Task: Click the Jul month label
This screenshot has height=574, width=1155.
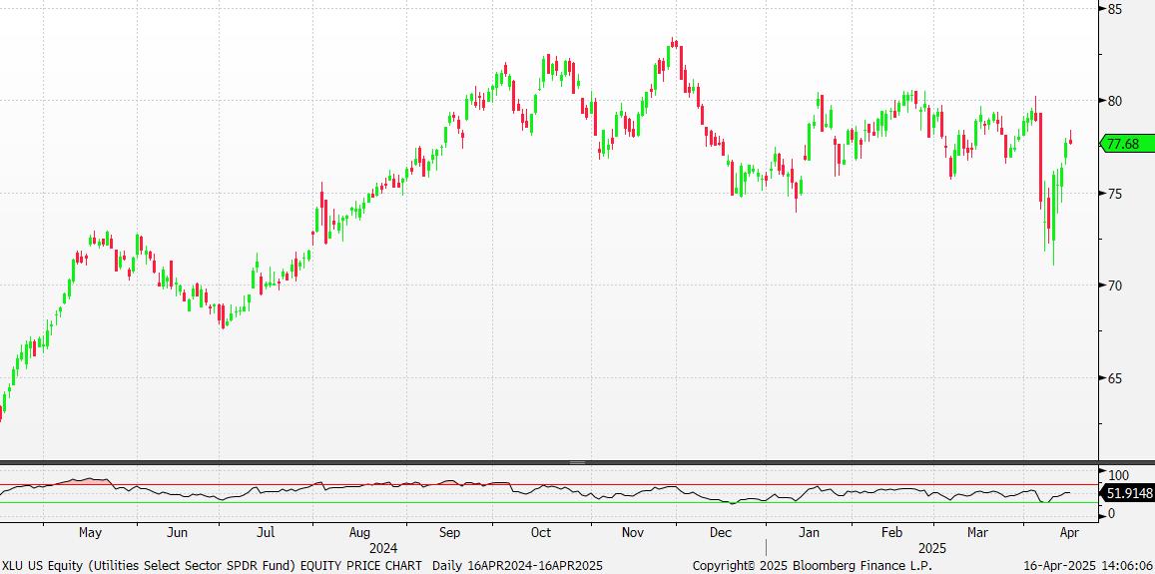Action: pyautogui.click(x=267, y=532)
